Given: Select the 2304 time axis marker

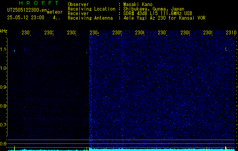Looking at the screenshot, I should (x=94, y=32).
